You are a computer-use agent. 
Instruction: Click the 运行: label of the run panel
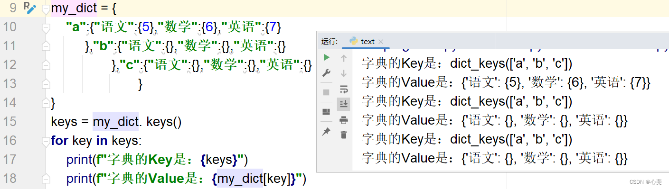(x=330, y=41)
